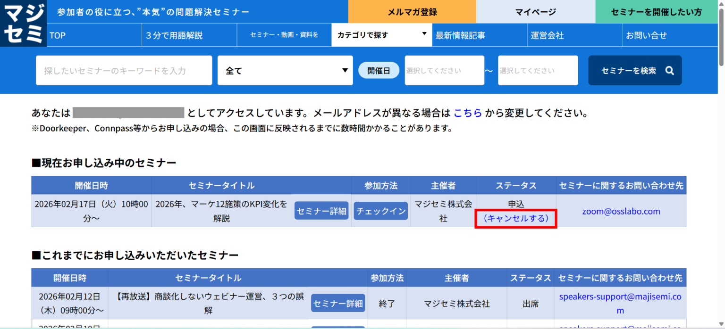Open 最新情報記事 menu item
This screenshot has width=725, height=329.
460,35
